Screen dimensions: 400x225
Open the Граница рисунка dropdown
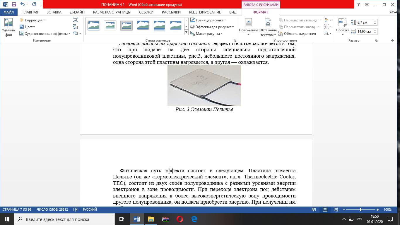208,20
